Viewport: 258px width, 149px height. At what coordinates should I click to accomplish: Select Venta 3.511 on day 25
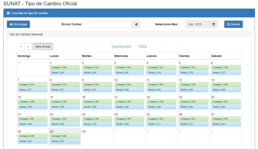(161, 124)
